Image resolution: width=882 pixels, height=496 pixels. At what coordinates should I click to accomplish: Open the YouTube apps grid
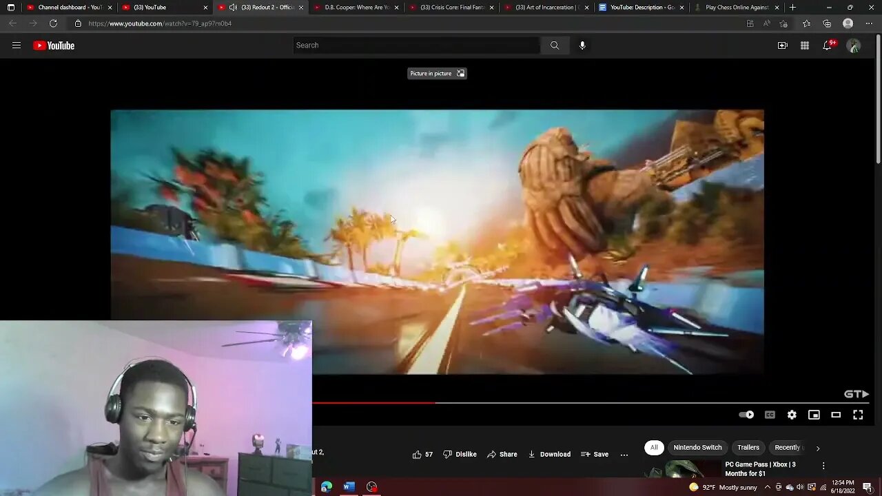coord(805,45)
